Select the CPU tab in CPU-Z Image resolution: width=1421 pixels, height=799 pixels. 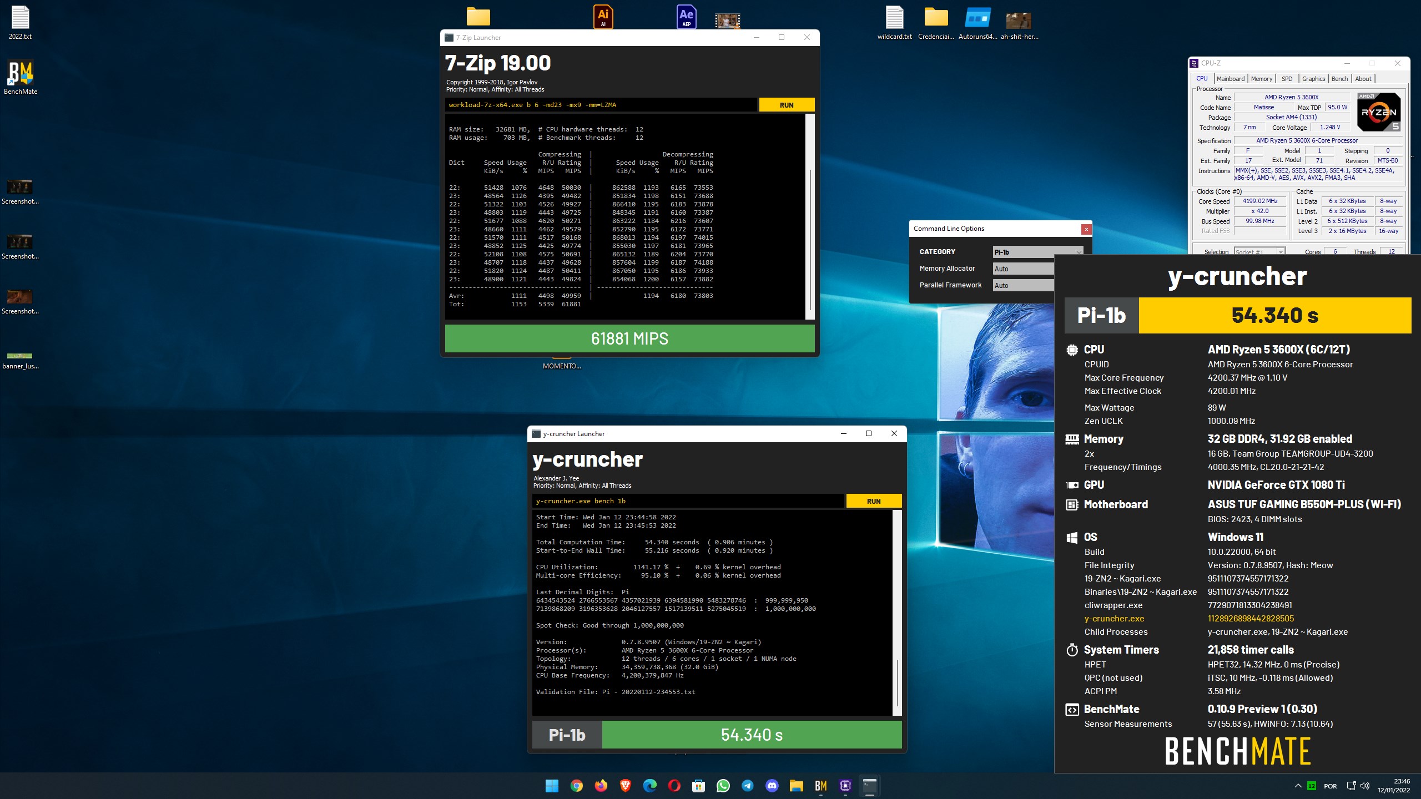tap(1202, 79)
